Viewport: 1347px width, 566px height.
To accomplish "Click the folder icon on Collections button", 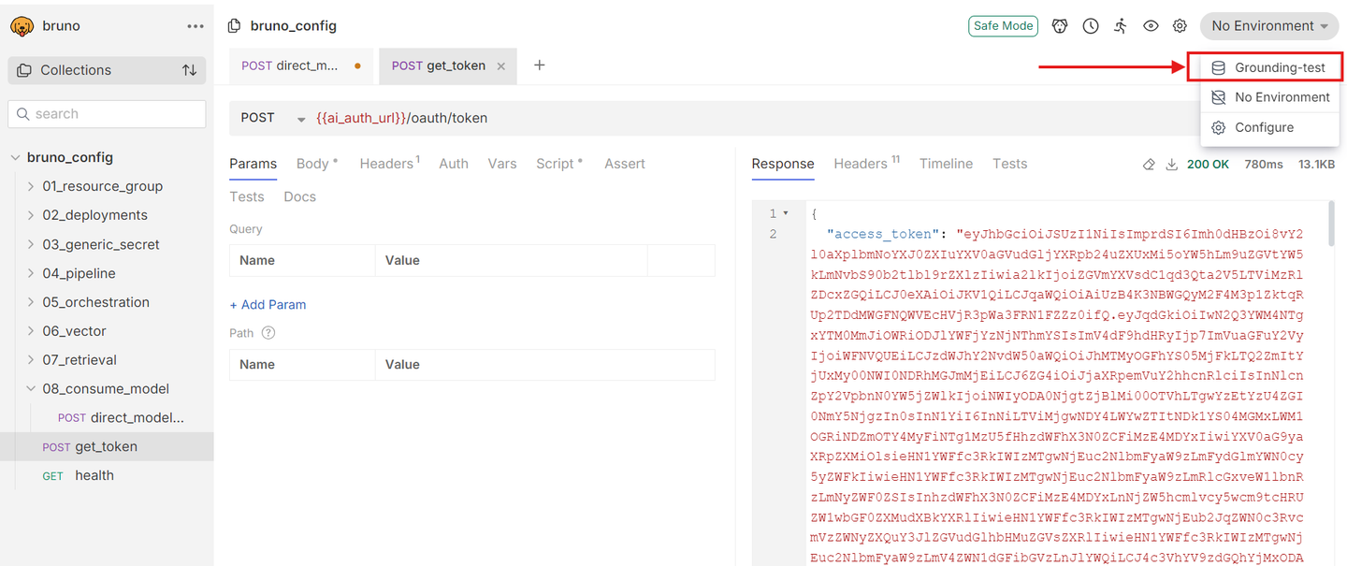I will click(x=24, y=70).
